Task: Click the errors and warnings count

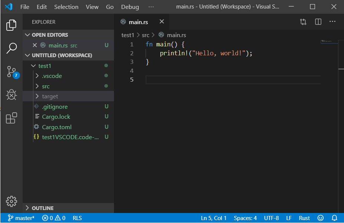Action: click(x=54, y=218)
